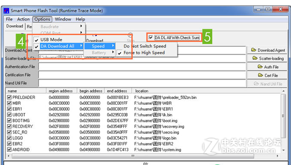Image resolution: width=291 pixels, height=165 pixels.
Task: Expand the Baudrate submenu
Action: pyautogui.click(x=59, y=27)
